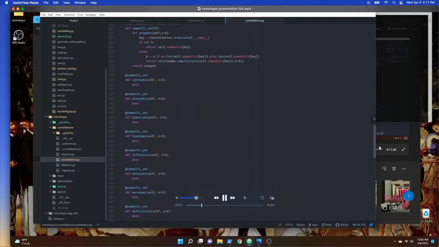Toggle picture-in-picture mode

(x=271, y=198)
